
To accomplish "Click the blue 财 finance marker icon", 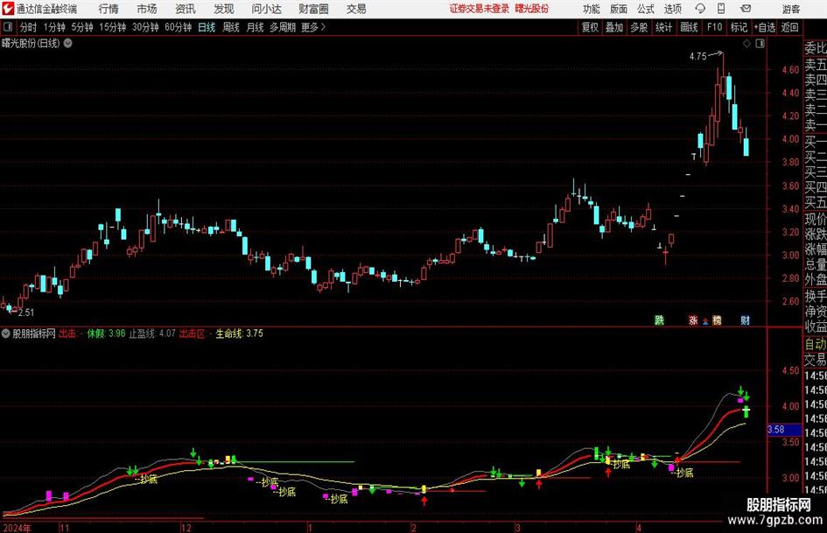I will coord(746,320).
